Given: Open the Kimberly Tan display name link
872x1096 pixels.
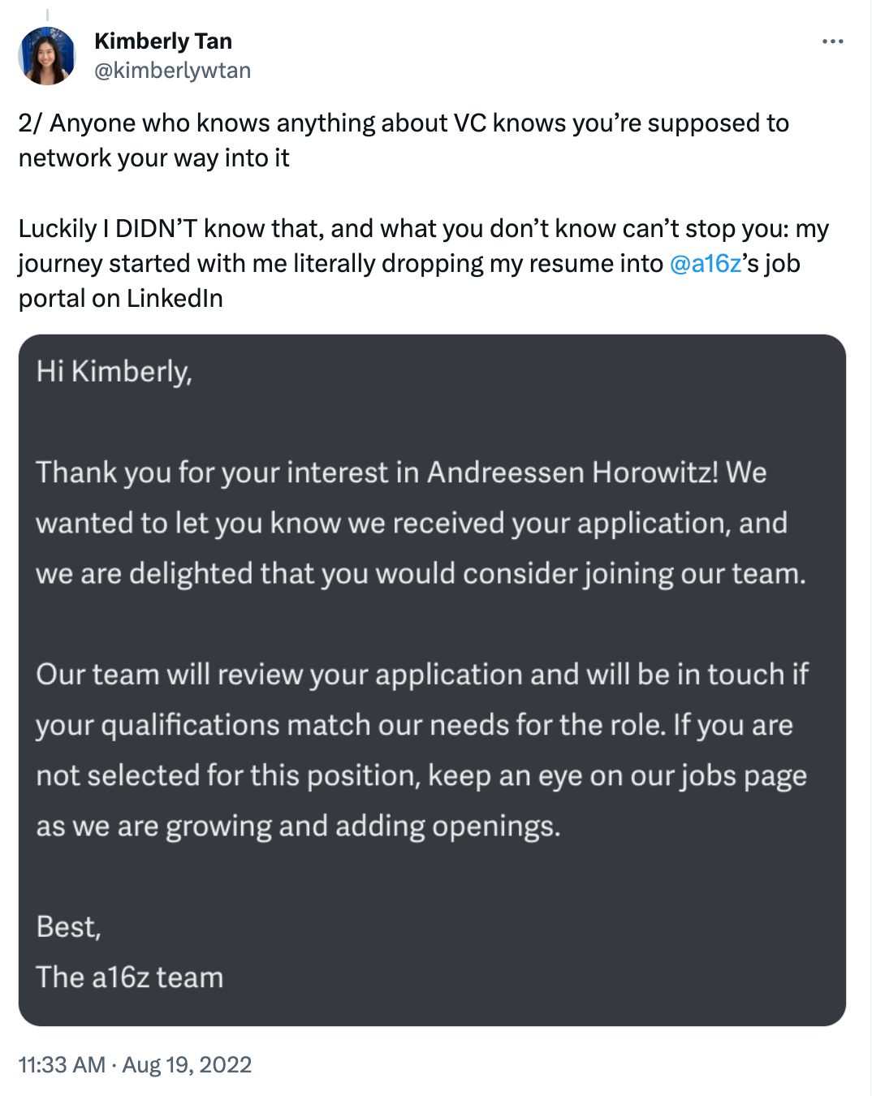Looking at the screenshot, I should tap(163, 41).
